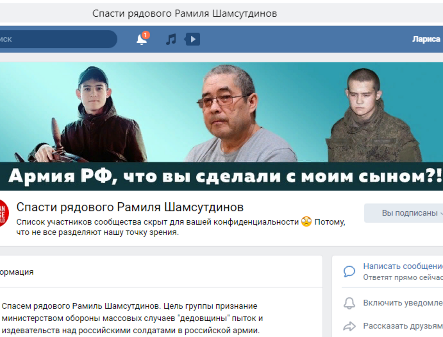
Task: Open the Лариса profile menu
Action: (x=426, y=39)
